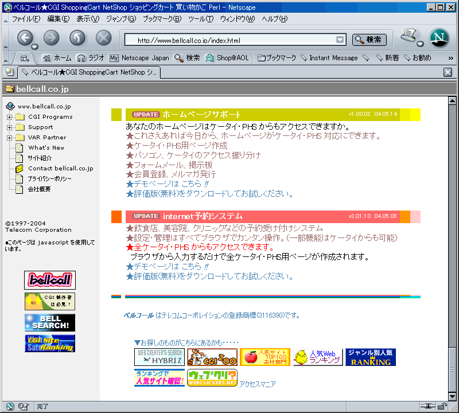Open ホームページサポート demo page link
The width and height of the screenshot is (459, 413).
[x=168, y=184]
